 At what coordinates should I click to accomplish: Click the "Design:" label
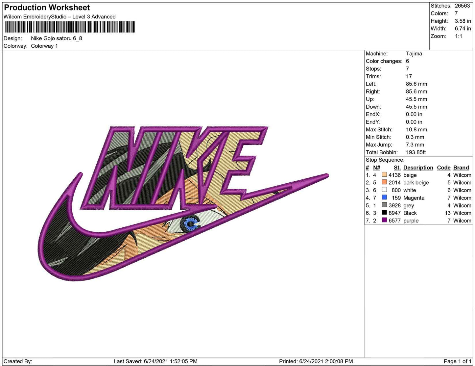point(13,38)
